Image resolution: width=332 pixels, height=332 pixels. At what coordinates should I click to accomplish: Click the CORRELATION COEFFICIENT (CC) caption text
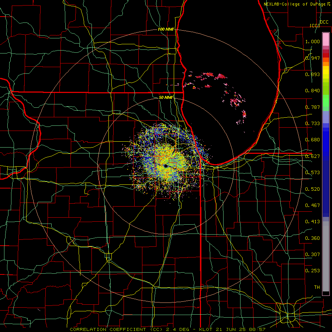[116, 329]
